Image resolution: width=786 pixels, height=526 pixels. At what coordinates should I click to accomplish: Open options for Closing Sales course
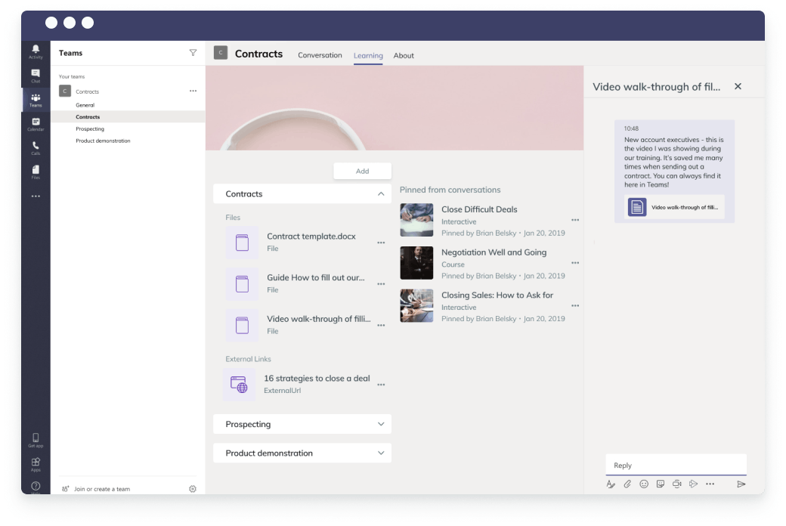tap(575, 305)
